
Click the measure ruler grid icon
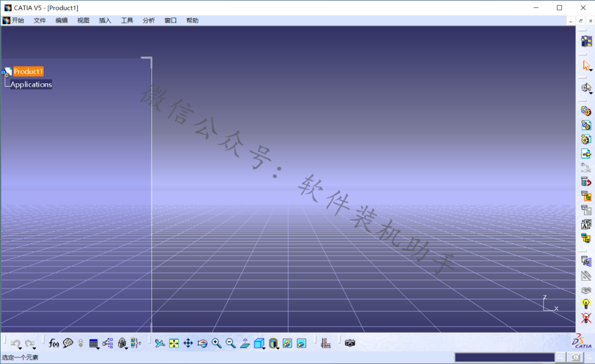[326, 344]
